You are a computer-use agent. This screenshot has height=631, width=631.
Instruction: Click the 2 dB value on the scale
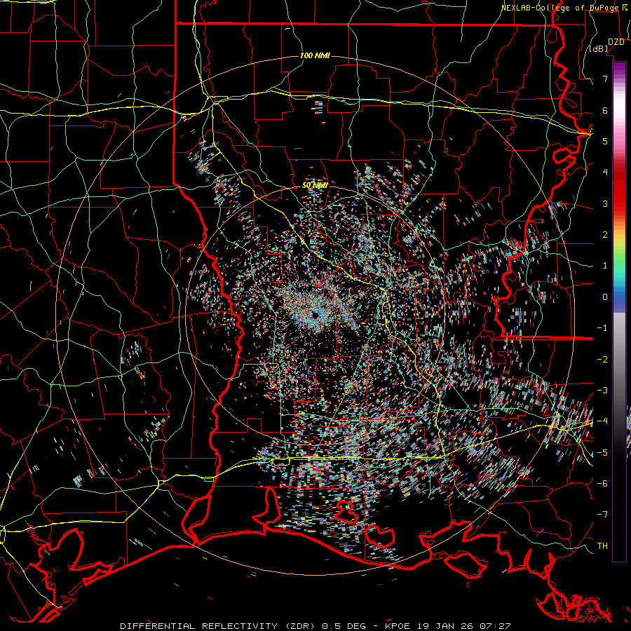point(605,235)
